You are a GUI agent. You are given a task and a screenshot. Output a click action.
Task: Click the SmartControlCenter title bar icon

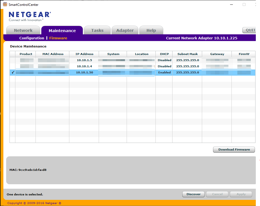click(4, 4)
